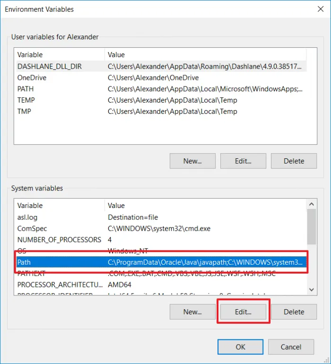Select the TMP user variable
This screenshot has width=331, height=364.
[x=161, y=112]
